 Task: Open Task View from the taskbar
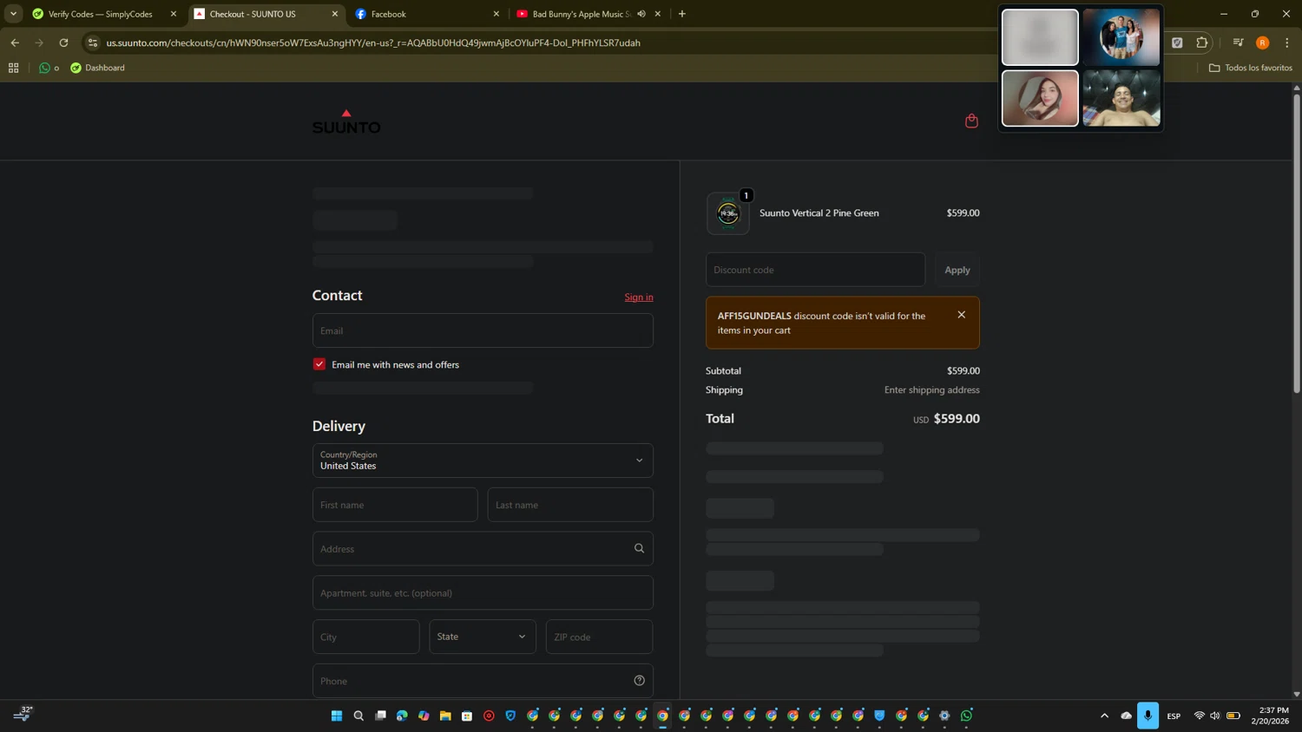coord(380,716)
